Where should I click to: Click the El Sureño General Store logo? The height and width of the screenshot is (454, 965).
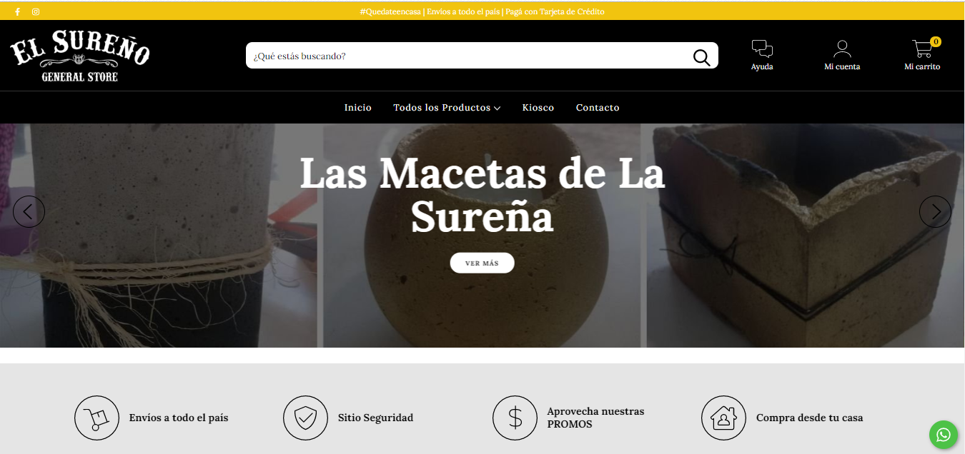point(79,56)
